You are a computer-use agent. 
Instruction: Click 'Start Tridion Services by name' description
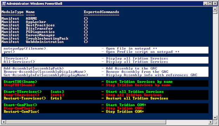pyautogui.click(x=139, y=82)
